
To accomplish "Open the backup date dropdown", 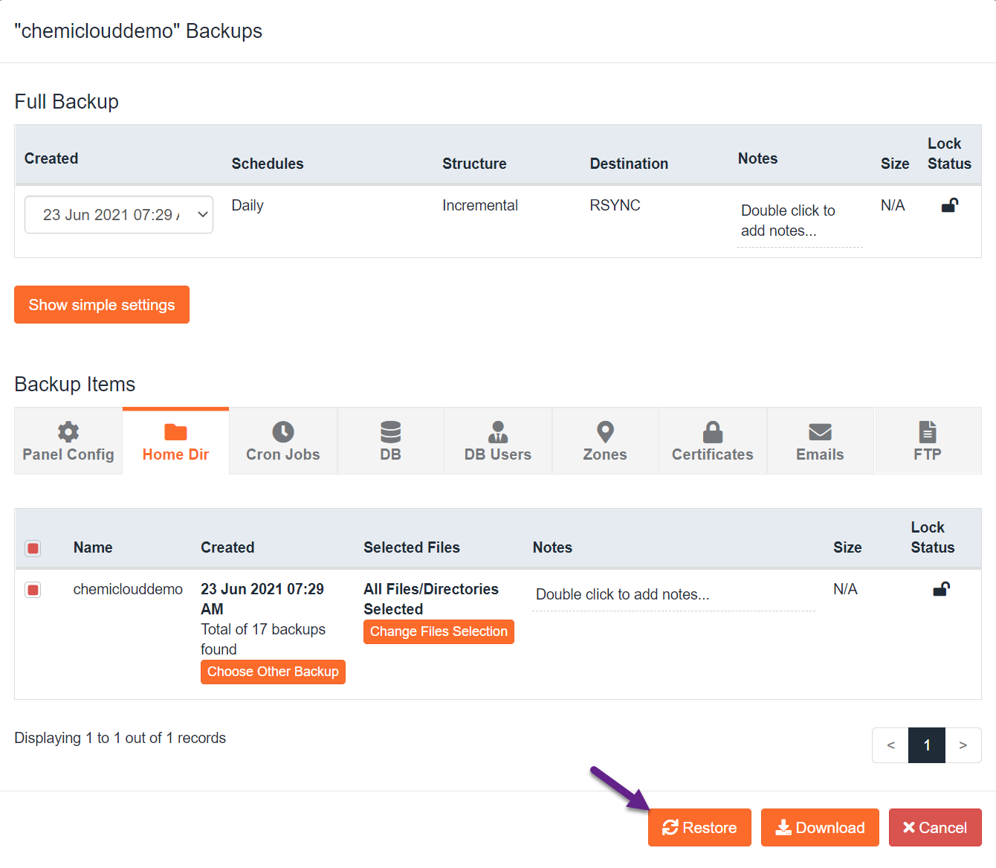I will 119,214.
